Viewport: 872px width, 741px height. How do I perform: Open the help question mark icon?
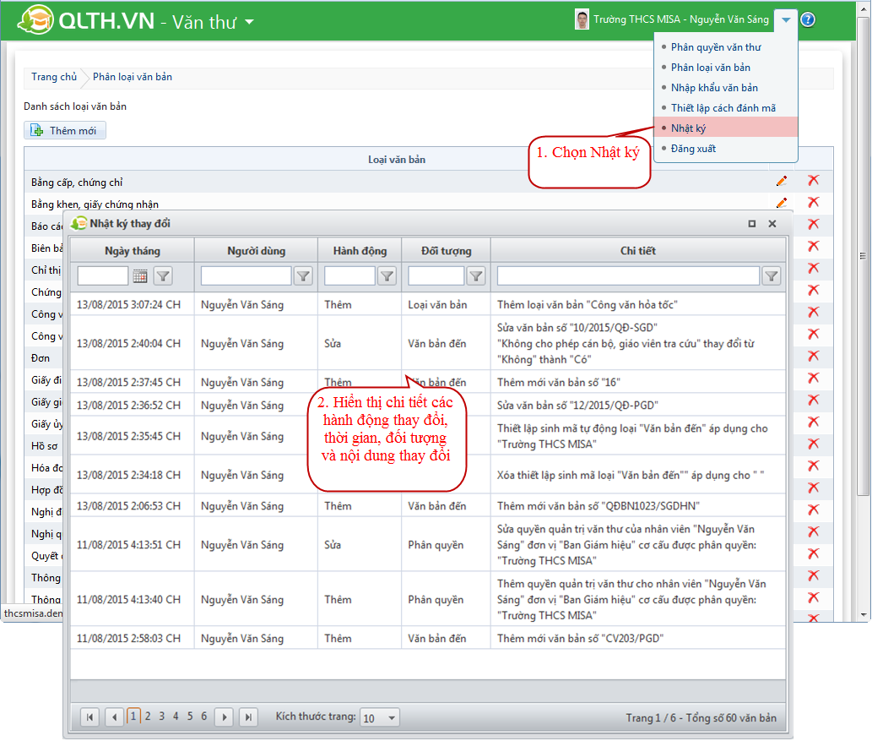[808, 20]
